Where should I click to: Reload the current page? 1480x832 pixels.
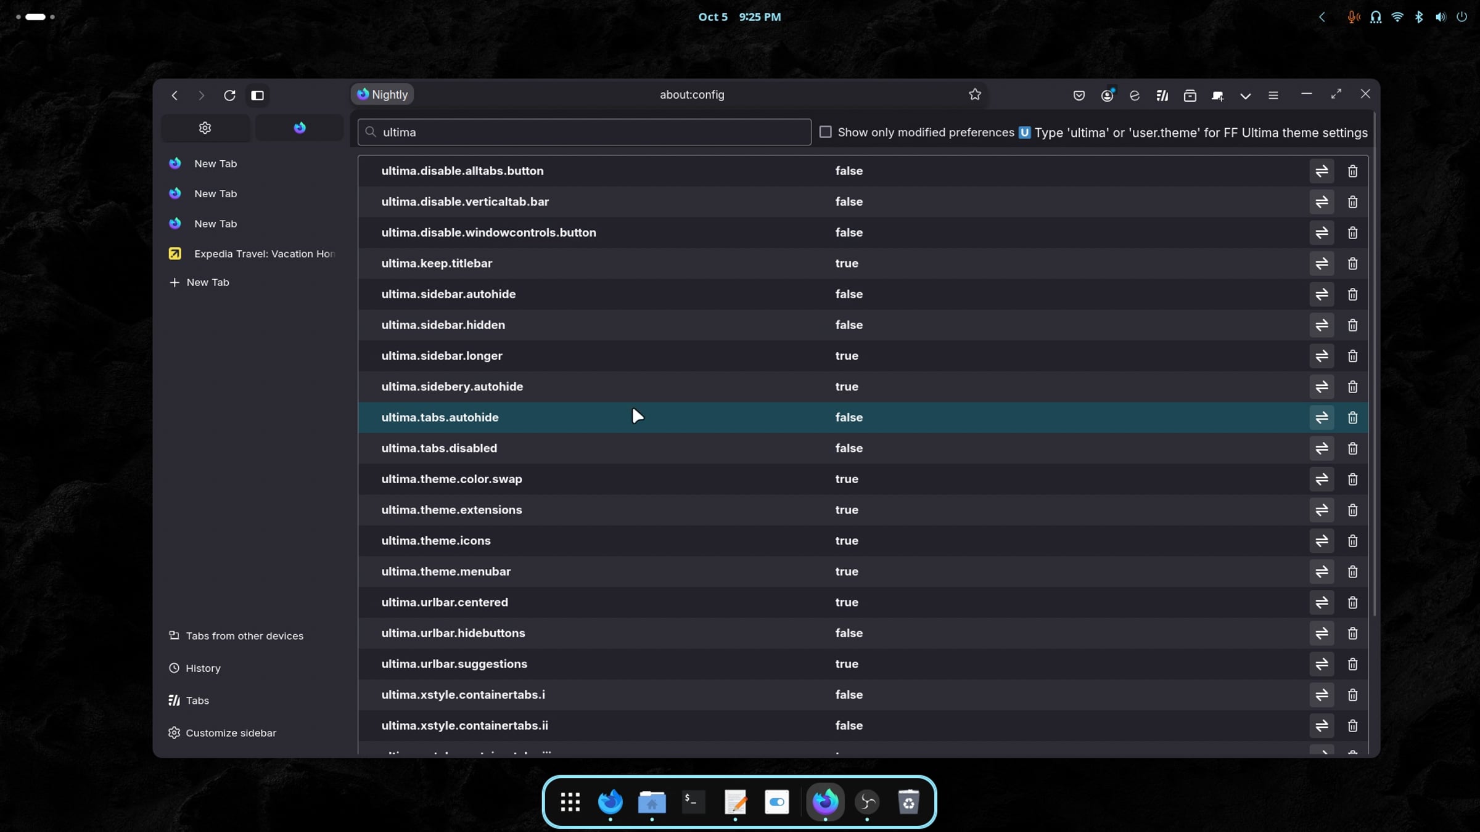pyautogui.click(x=229, y=95)
